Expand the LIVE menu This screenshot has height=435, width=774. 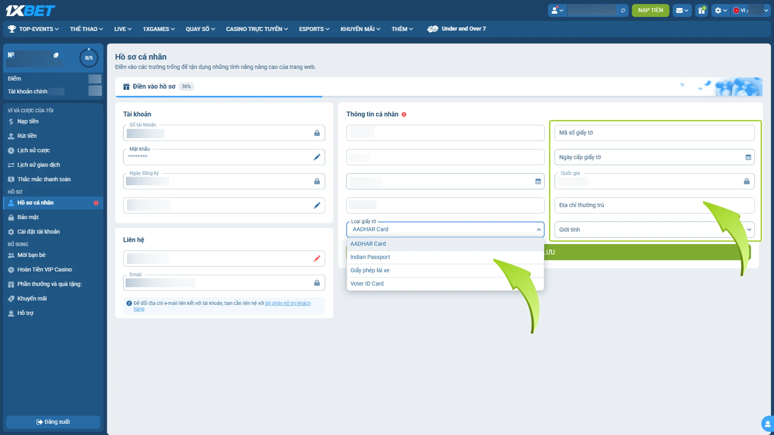123,29
